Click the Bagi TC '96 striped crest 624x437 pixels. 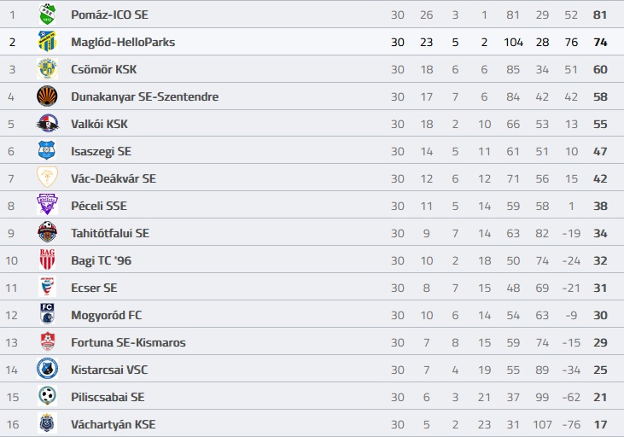47,259
